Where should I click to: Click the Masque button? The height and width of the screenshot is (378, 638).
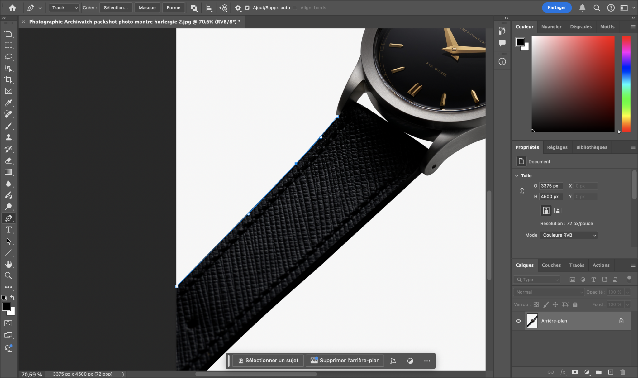click(147, 8)
